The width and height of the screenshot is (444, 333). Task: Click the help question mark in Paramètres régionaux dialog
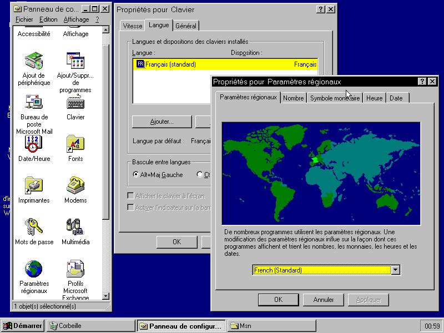click(x=422, y=82)
